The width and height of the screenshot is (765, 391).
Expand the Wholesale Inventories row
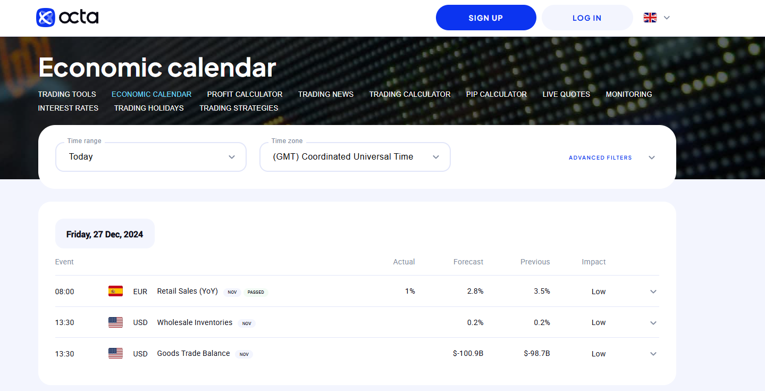653,323
